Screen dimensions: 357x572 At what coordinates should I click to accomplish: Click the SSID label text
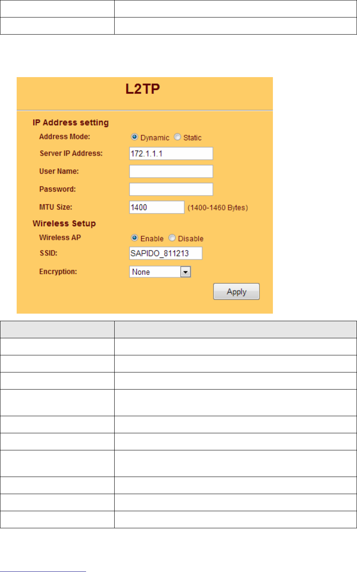[48, 253]
